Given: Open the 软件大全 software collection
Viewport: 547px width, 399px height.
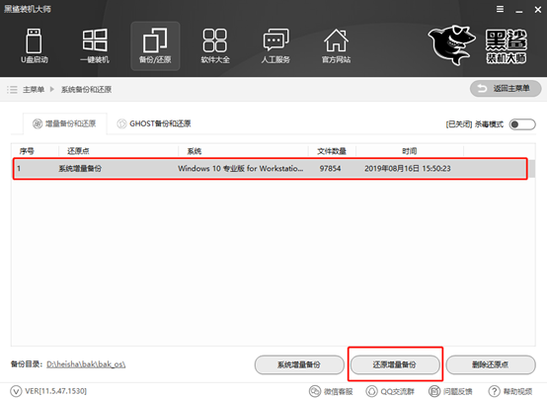Looking at the screenshot, I should pos(215,46).
